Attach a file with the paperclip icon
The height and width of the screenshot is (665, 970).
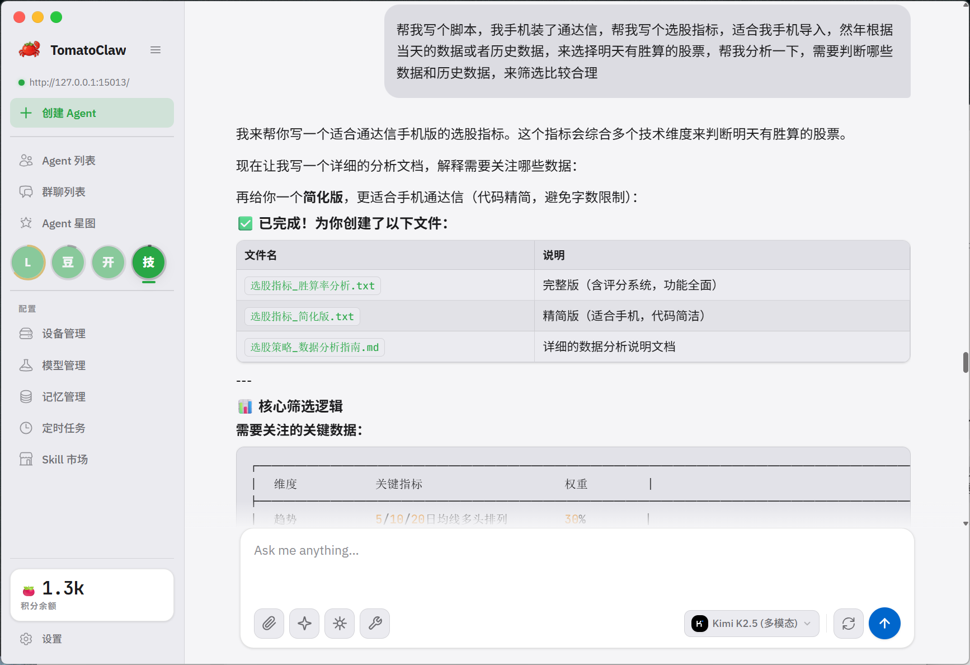[x=269, y=624]
